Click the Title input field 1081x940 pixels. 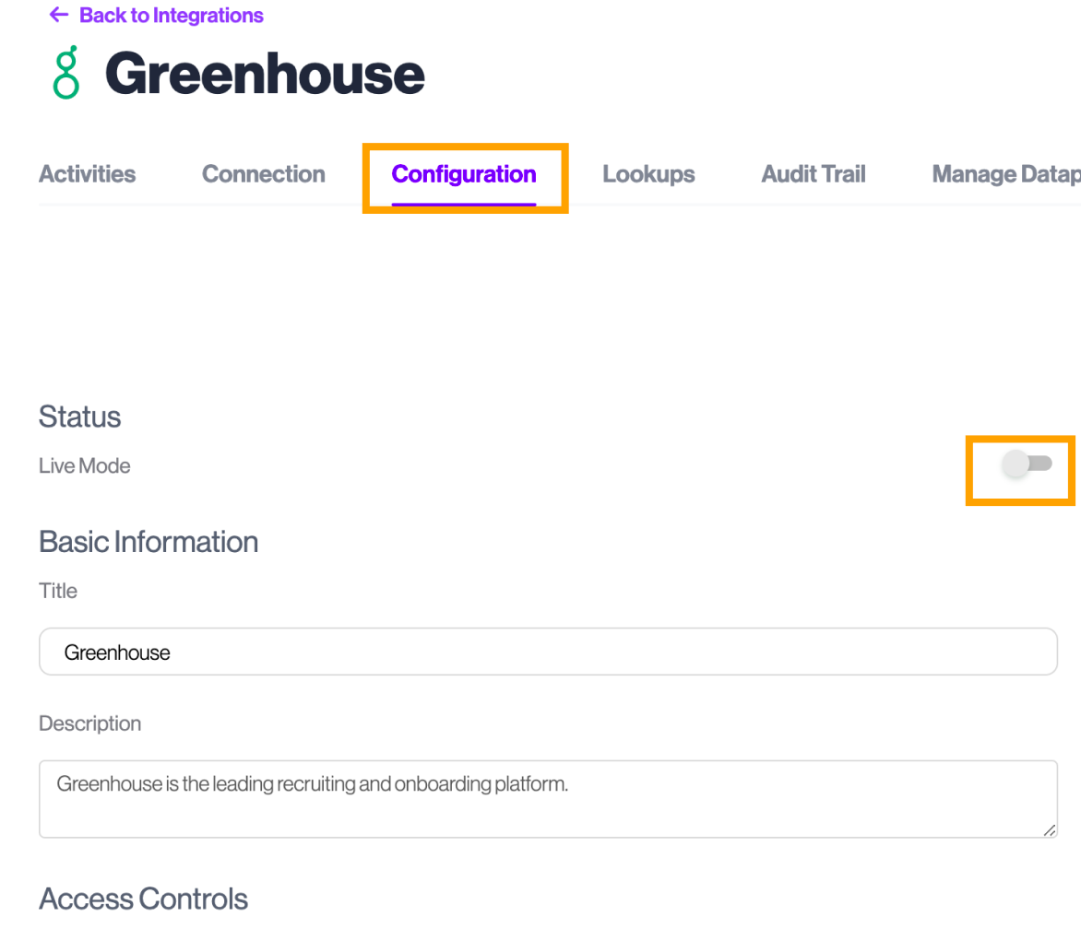point(548,652)
